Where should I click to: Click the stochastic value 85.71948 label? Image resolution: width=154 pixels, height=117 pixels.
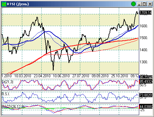[x=146, y=77]
